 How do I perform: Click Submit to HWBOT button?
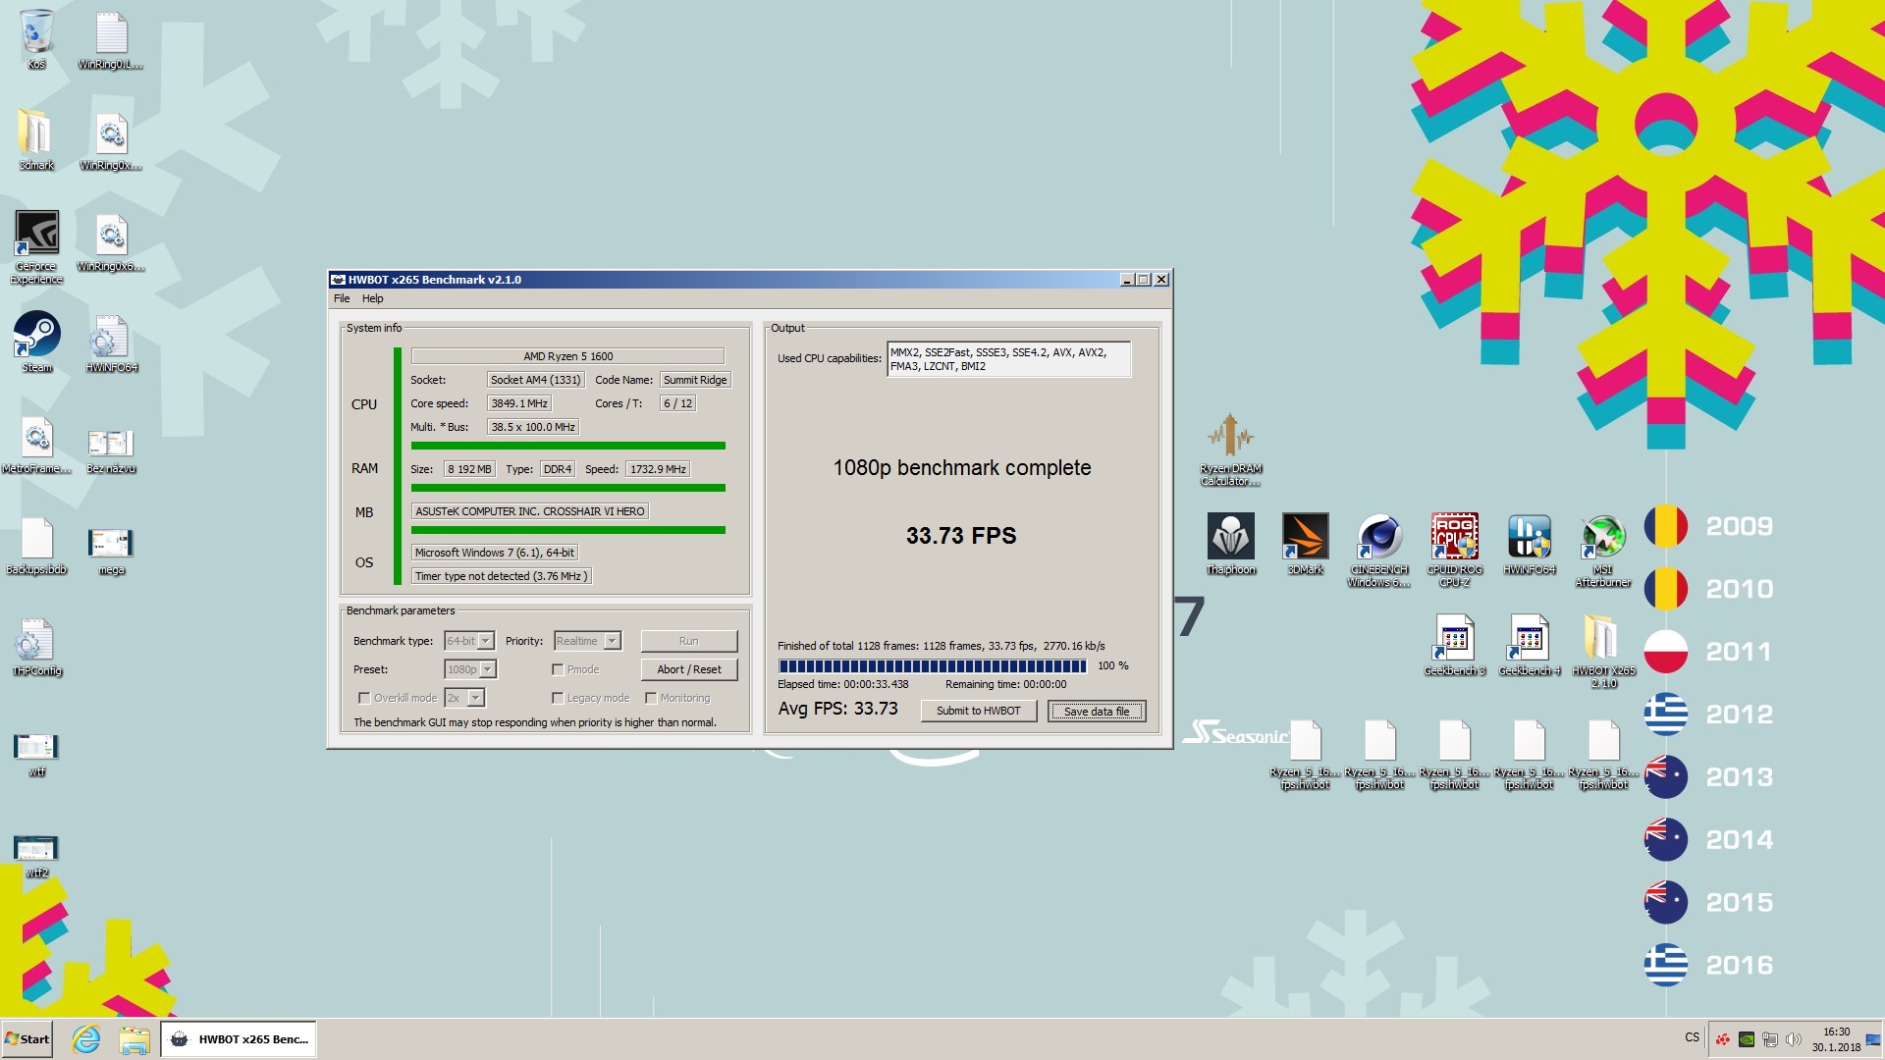tap(979, 711)
